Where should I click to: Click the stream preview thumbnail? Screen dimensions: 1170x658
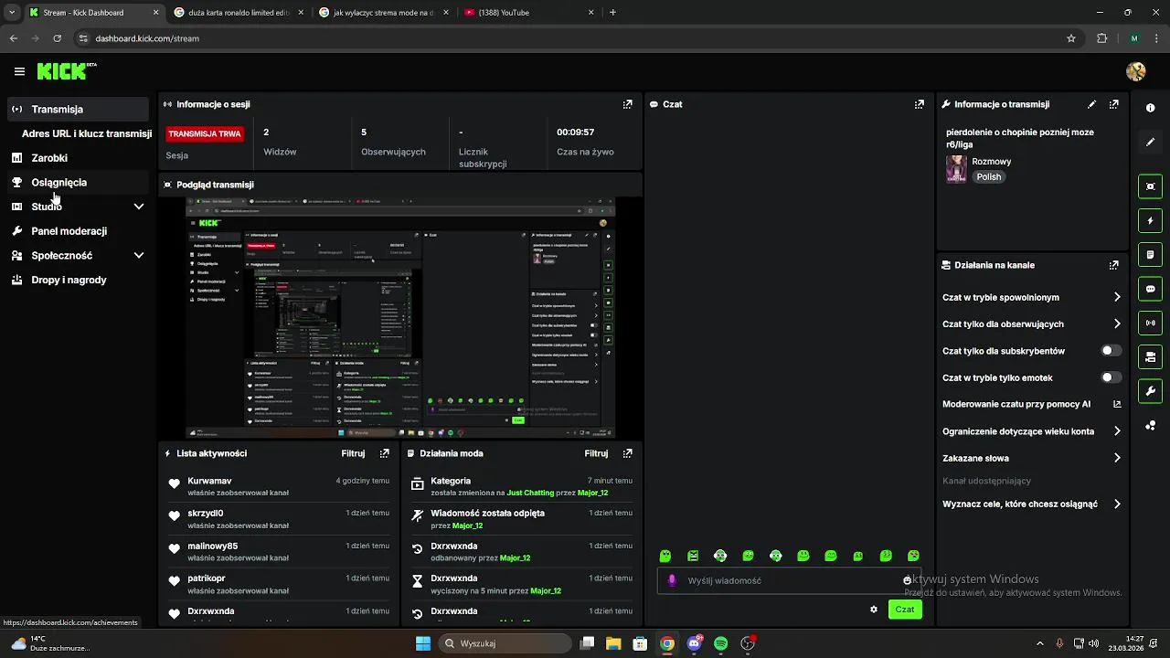pos(400,318)
